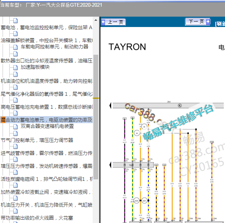
Task: Click document icon above 尾气催化净化器后的氧传感器
Action: point(16,87)
